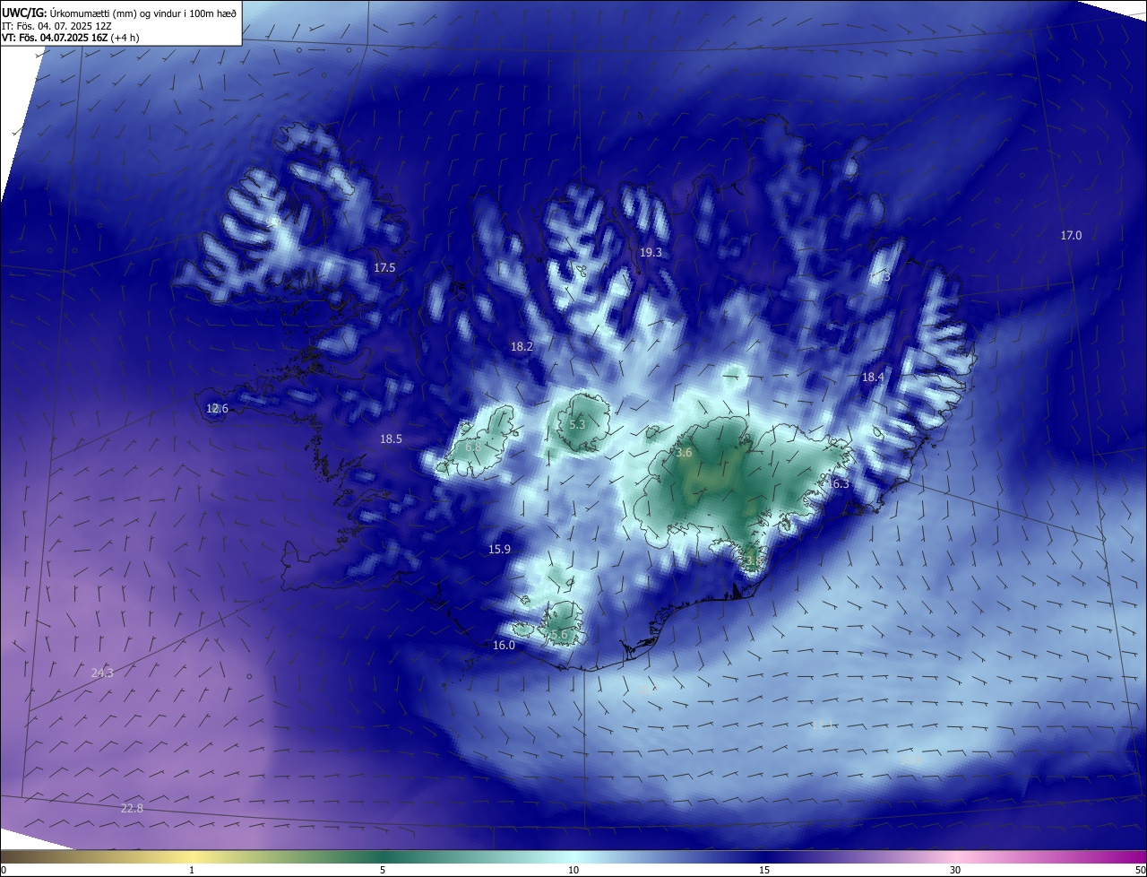Click the legend tick label '0'
The image size is (1147, 877).
click(4, 870)
